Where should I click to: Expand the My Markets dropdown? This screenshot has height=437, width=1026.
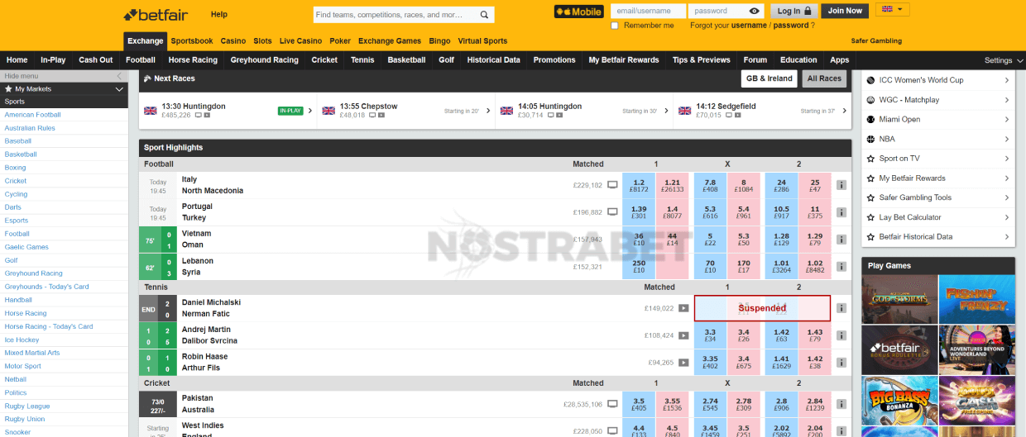(119, 88)
